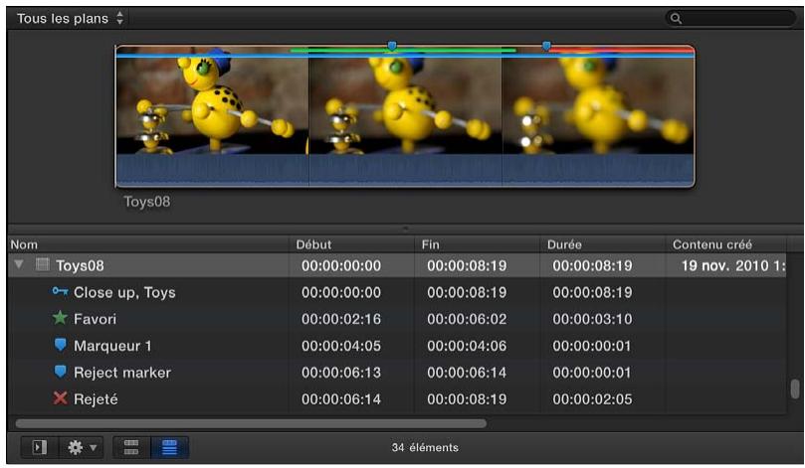Switch to filmstrip view
This screenshot has width=805, height=468.
131,447
